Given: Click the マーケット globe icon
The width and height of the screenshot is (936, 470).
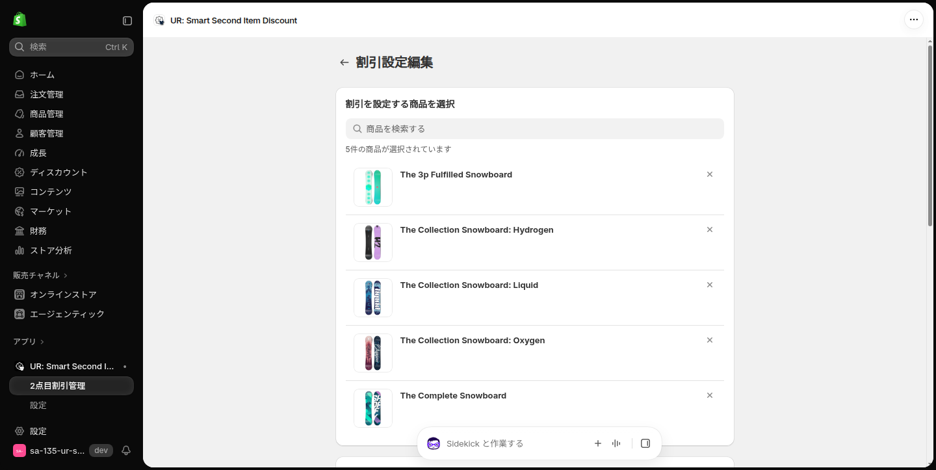Looking at the screenshot, I should pos(19,211).
